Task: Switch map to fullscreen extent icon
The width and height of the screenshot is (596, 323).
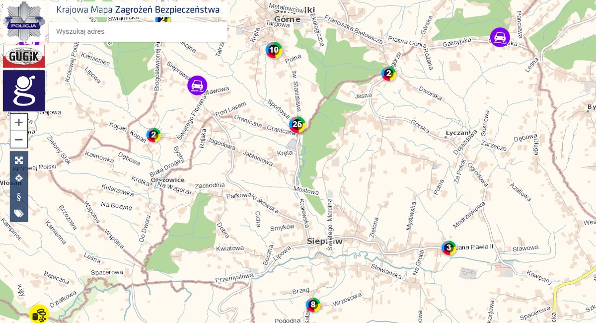Action: 19,160
